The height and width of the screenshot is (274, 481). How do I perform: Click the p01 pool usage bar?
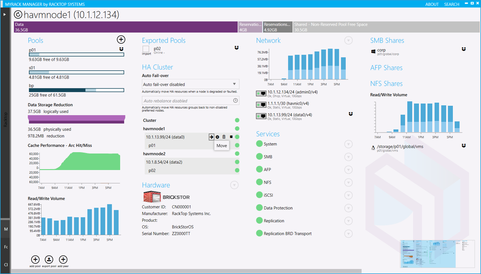click(x=76, y=54)
